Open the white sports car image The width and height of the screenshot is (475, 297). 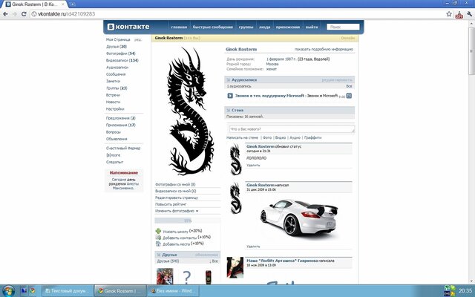tap(298, 218)
